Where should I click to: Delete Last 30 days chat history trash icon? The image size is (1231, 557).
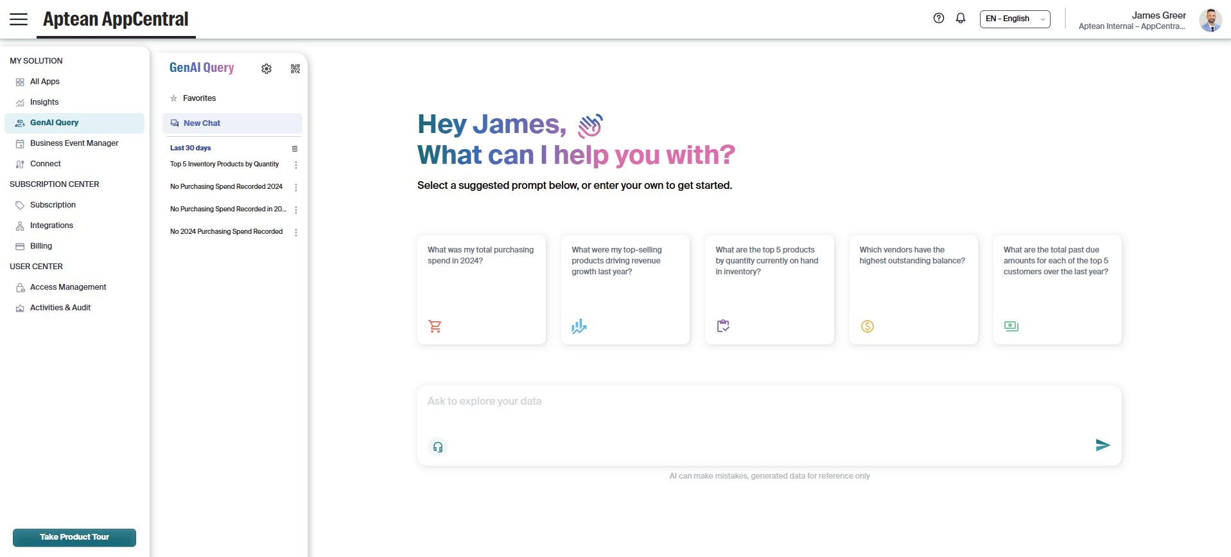295,148
